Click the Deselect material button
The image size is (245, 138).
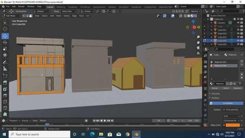tap(237, 88)
